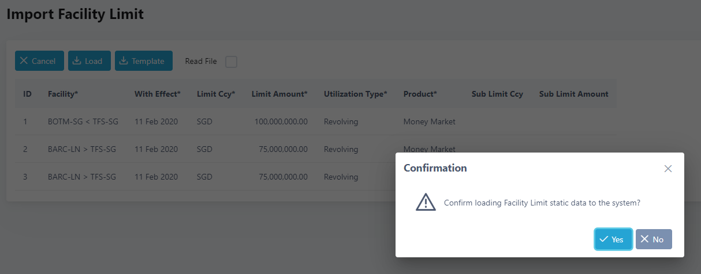Click the download icon on Load button
This screenshot has width=701, height=274.
(x=77, y=60)
